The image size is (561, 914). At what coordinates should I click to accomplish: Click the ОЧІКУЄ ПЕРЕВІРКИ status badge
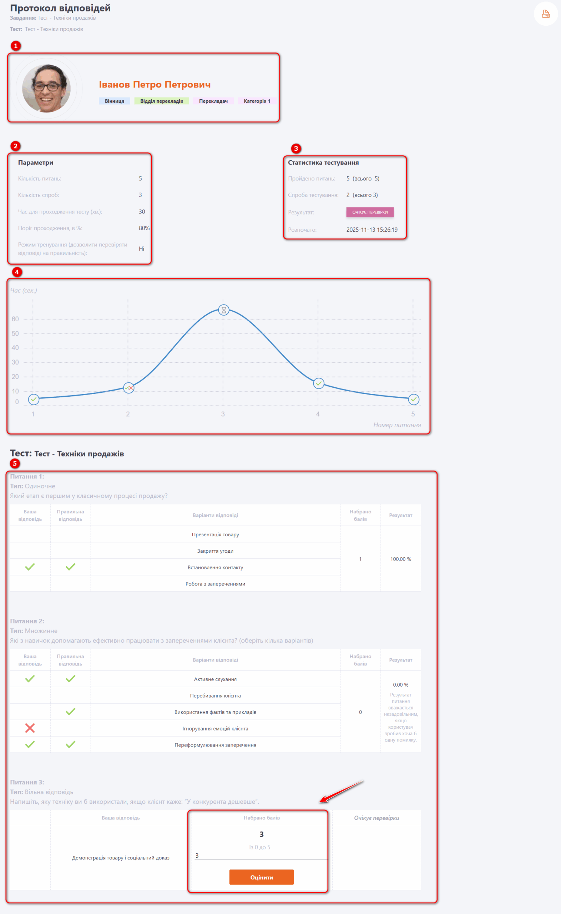tap(370, 212)
